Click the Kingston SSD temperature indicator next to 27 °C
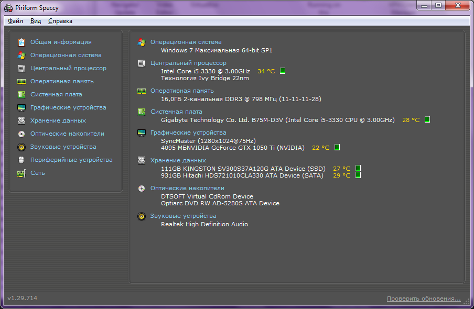This screenshot has height=309, width=474. (358, 168)
